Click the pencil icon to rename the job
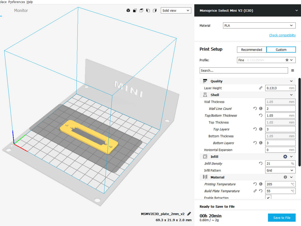 pos(189,214)
